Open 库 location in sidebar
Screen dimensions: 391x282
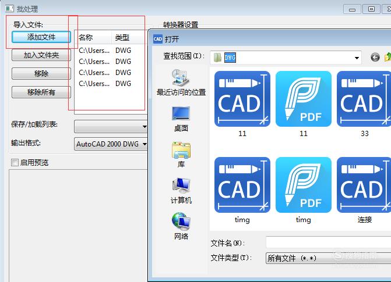pos(181,155)
